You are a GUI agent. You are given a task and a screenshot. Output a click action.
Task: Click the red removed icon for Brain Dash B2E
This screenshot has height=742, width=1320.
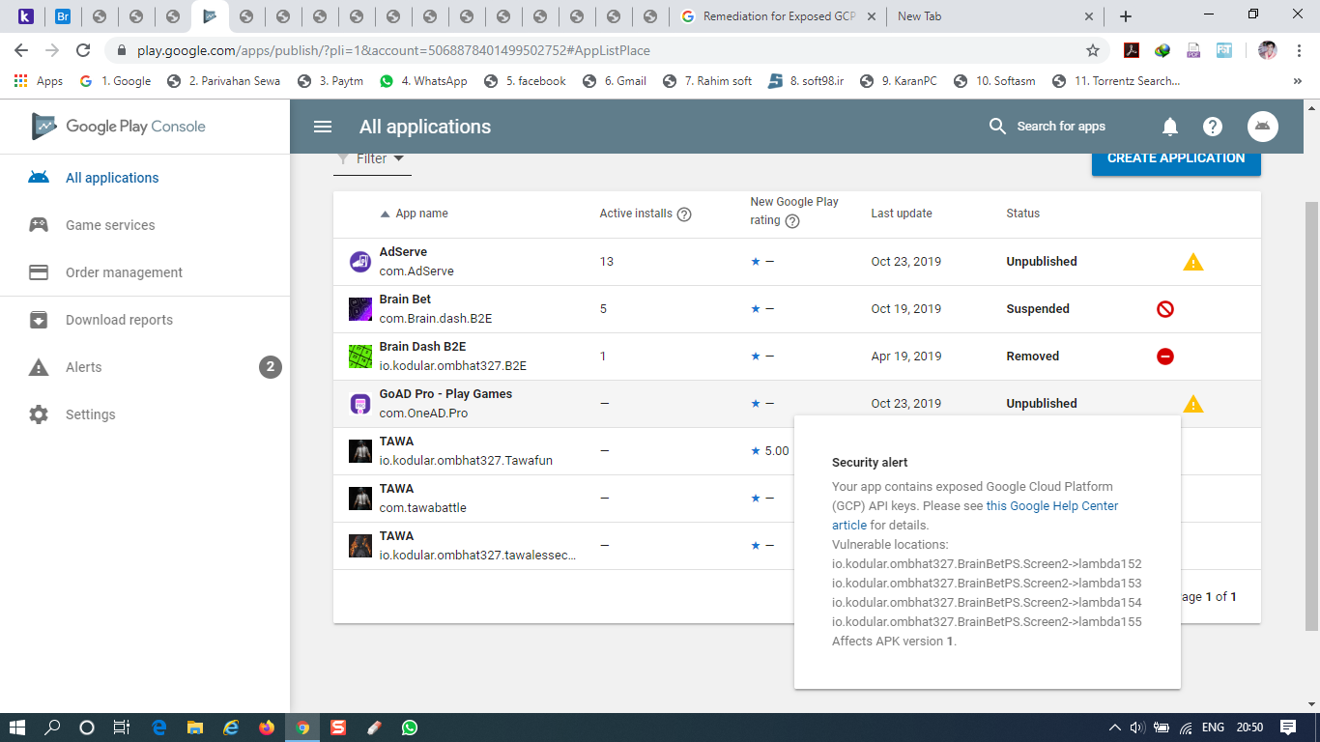(1165, 357)
